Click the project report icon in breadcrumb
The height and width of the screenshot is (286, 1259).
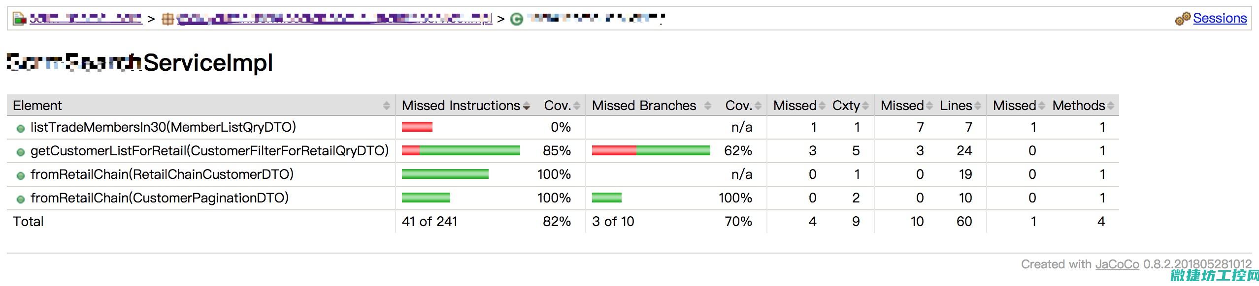click(19, 19)
